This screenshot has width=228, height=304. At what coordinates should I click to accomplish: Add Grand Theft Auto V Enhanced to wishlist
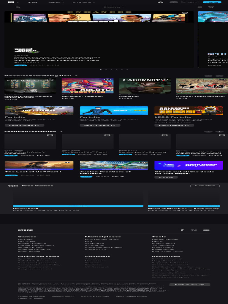point(50,135)
